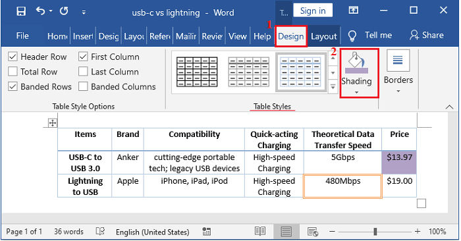Toggle the Banded Rows checkbox
The image size is (461, 241).
[13, 86]
